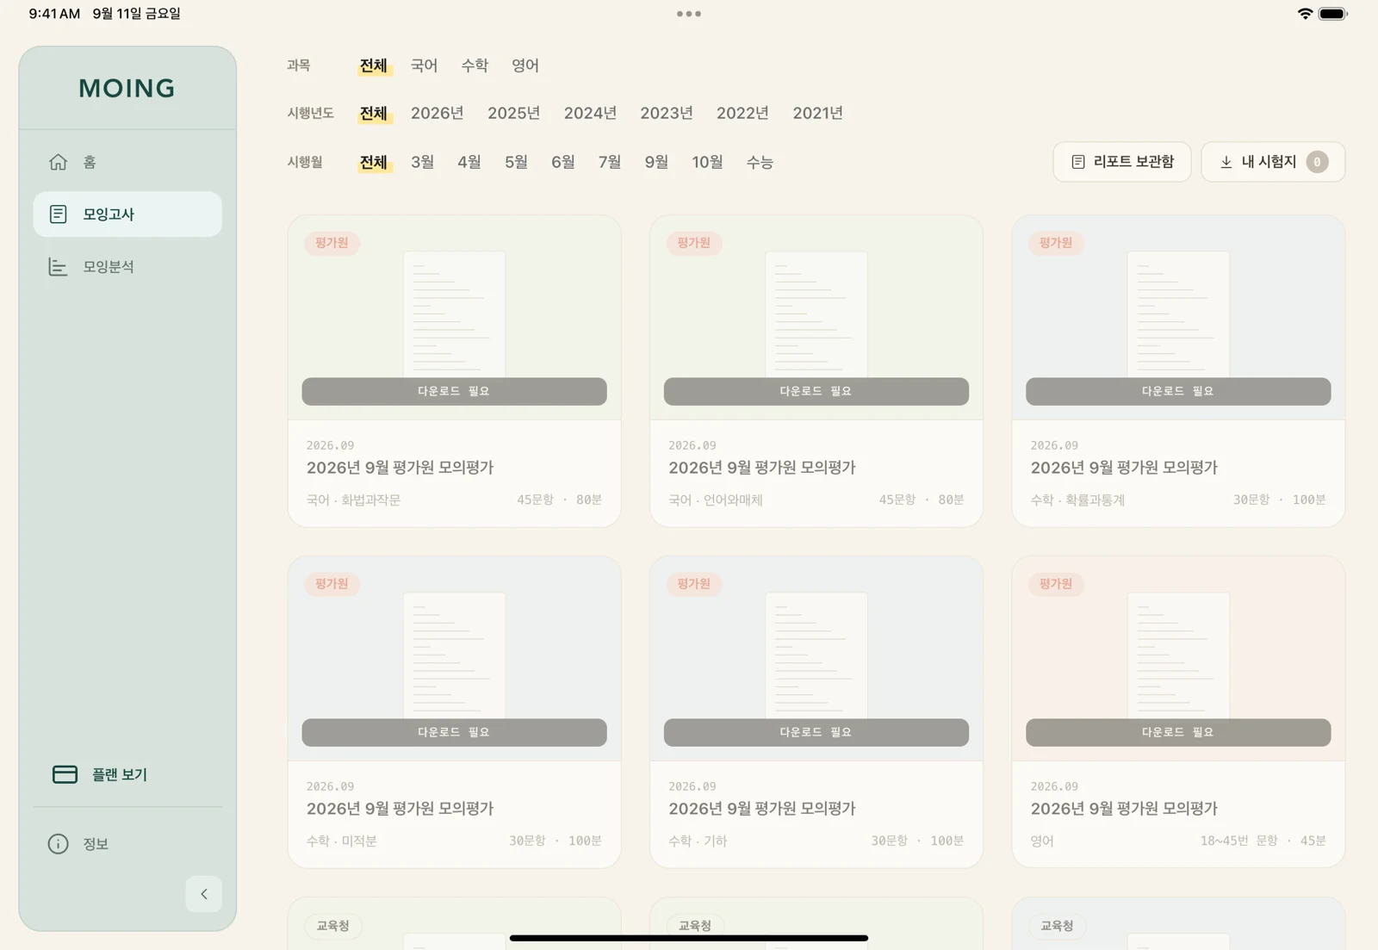Tap 다운로드 필요 on the 언어와매체 card
Viewport: 1378px width, 950px height.
coord(816,391)
